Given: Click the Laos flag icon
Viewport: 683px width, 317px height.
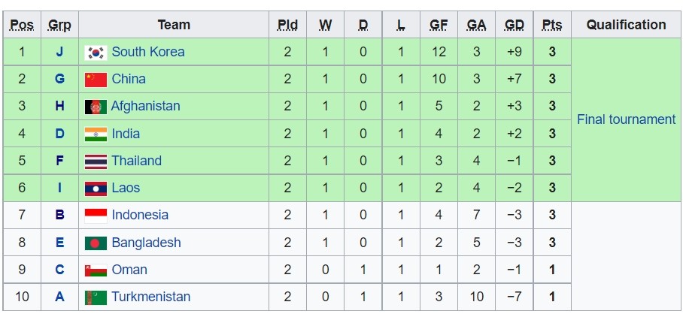Looking at the screenshot, I should tap(96, 188).
